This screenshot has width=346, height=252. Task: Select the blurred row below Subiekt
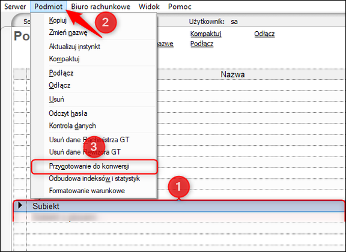179,217
